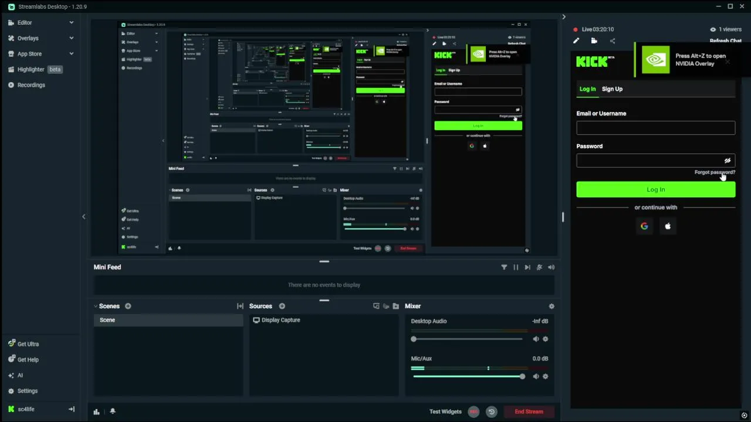Add a new scene with the plus icon

128,306
